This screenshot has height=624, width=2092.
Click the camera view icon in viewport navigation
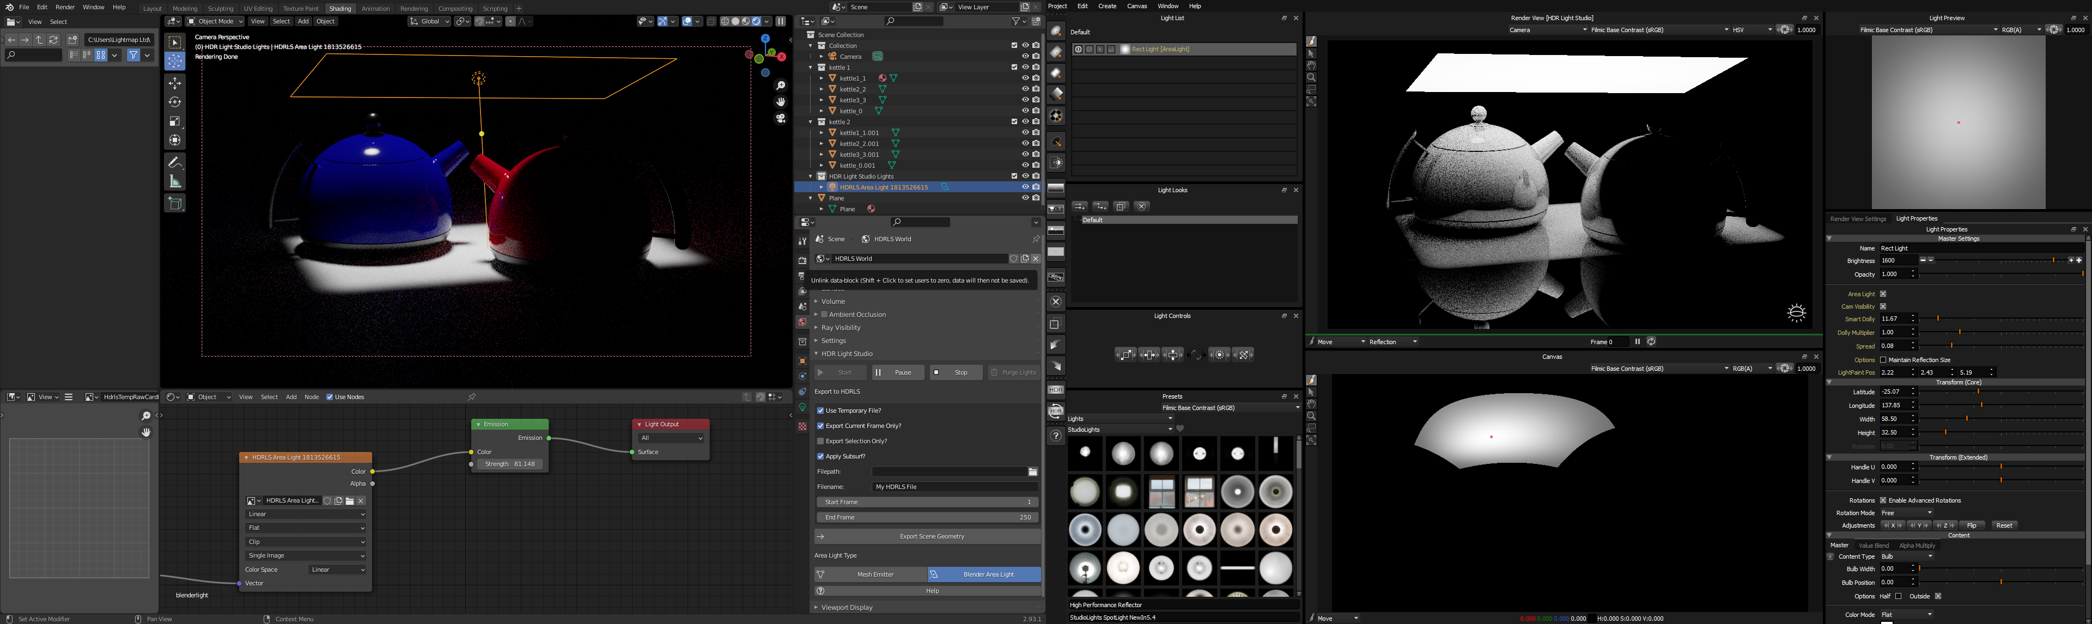click(781, 119)
